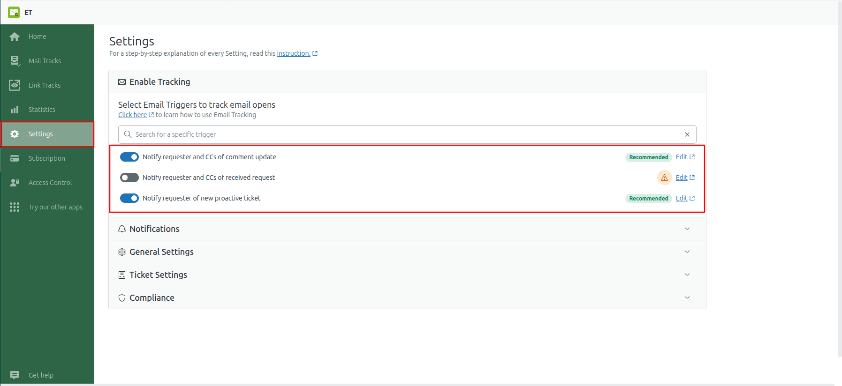Open the Subscription page from sidebar
842x386 pixels.
click(46, 158)
